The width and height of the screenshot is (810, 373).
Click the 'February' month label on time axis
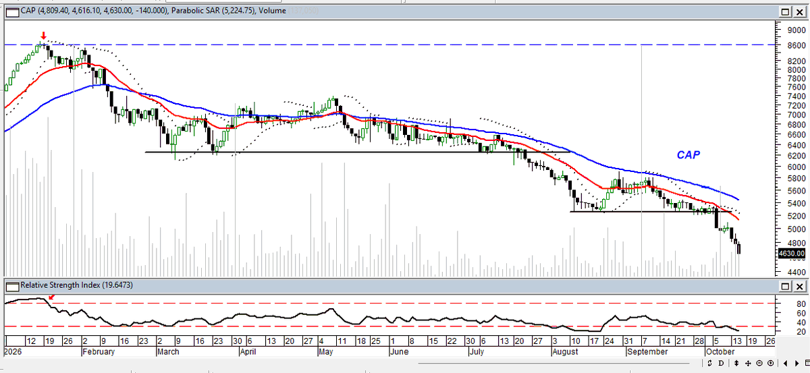coord(100,352)
